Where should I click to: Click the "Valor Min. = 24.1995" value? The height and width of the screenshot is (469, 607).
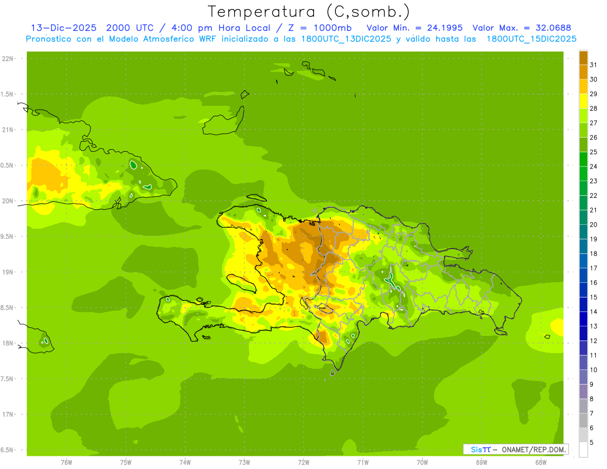[415, 28]
